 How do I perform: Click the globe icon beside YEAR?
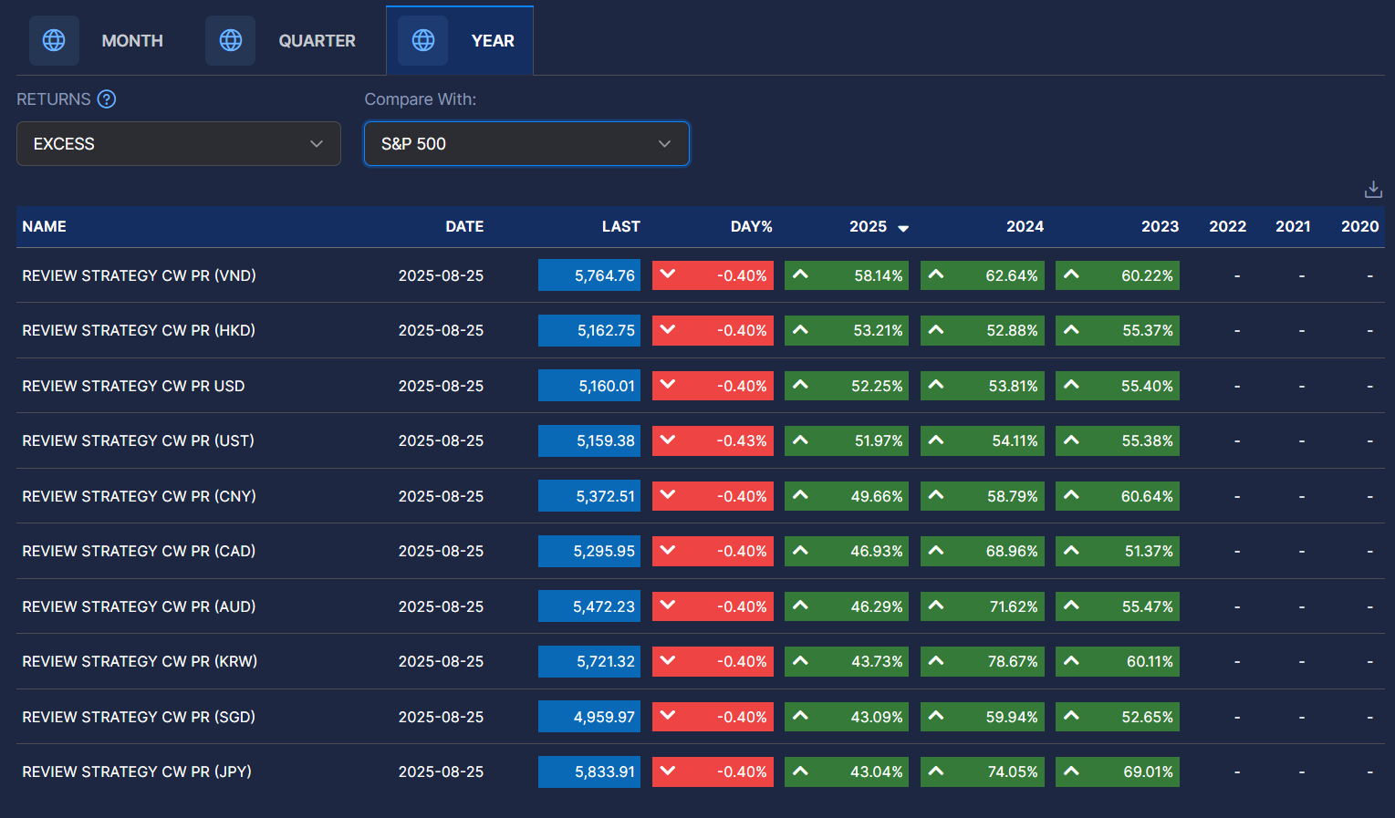[423, 40]
